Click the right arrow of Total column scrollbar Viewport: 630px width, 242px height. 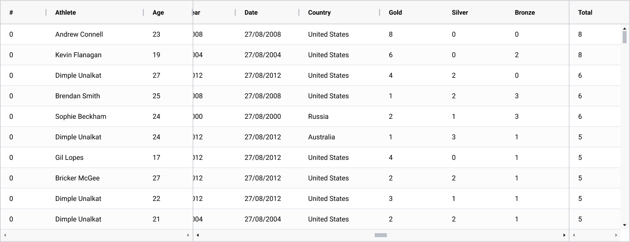click(x=615, y=235)
